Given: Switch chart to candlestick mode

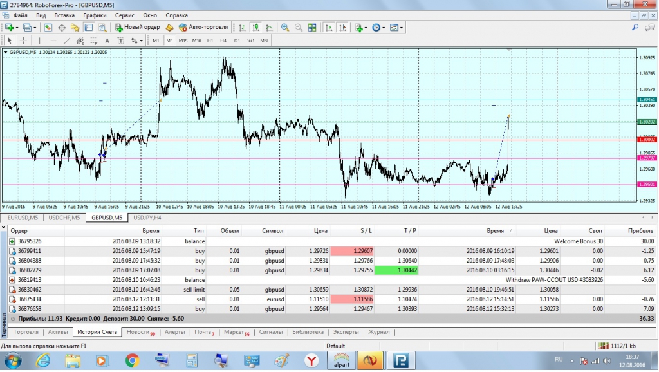Looking at the screenshot, I should [x=255, y=28].
